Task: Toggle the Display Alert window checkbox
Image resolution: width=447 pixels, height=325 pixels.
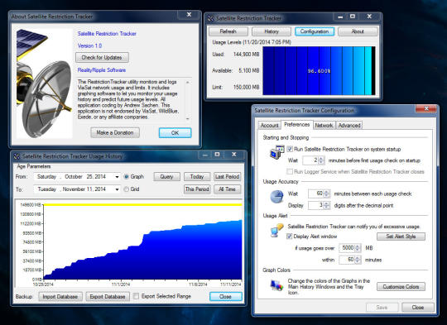Action: click(x=290, y=237)
